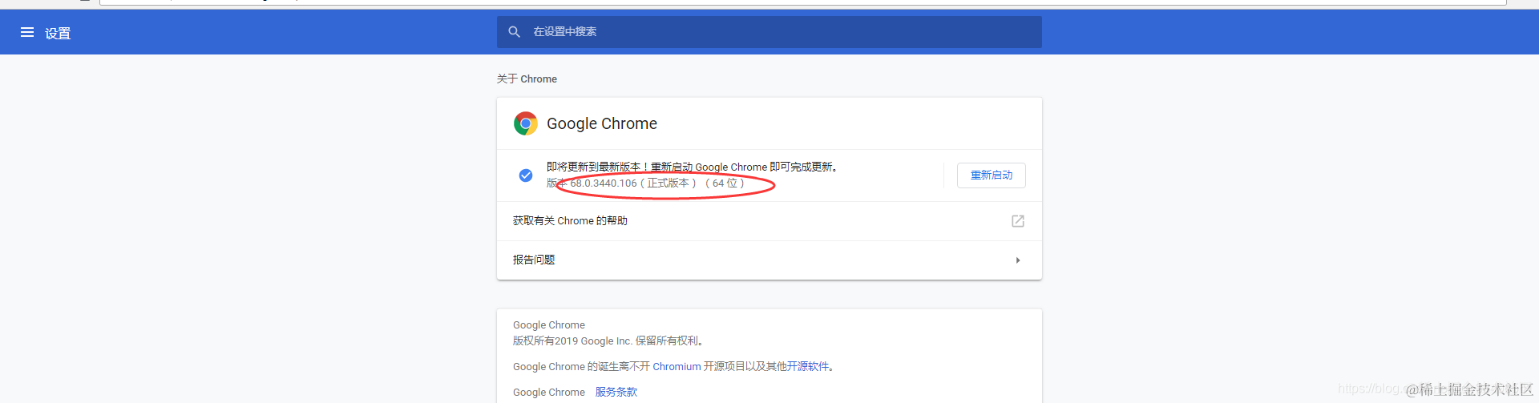1539x403 pixels.
Task: Click the Google Chrome title text
Action: coord(602,123)
